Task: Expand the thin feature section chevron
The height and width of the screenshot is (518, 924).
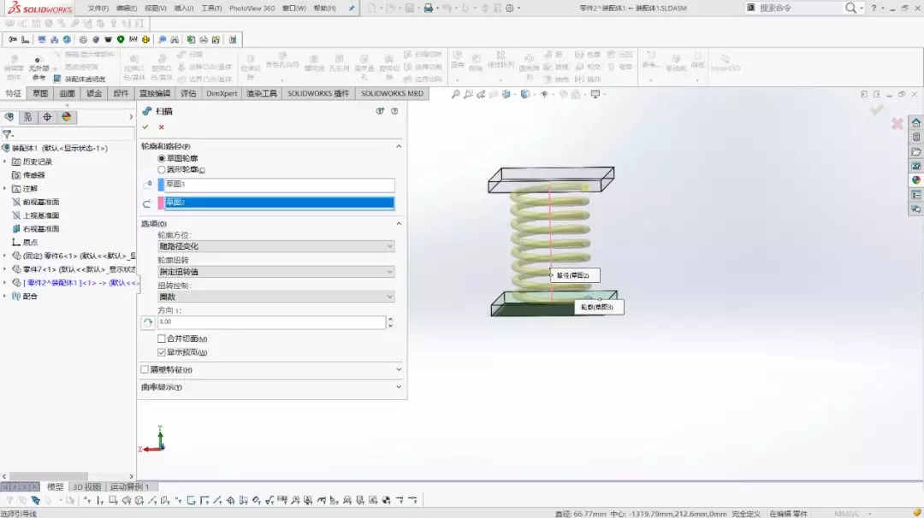Action: pyautogui.click(x=399, y=369)
